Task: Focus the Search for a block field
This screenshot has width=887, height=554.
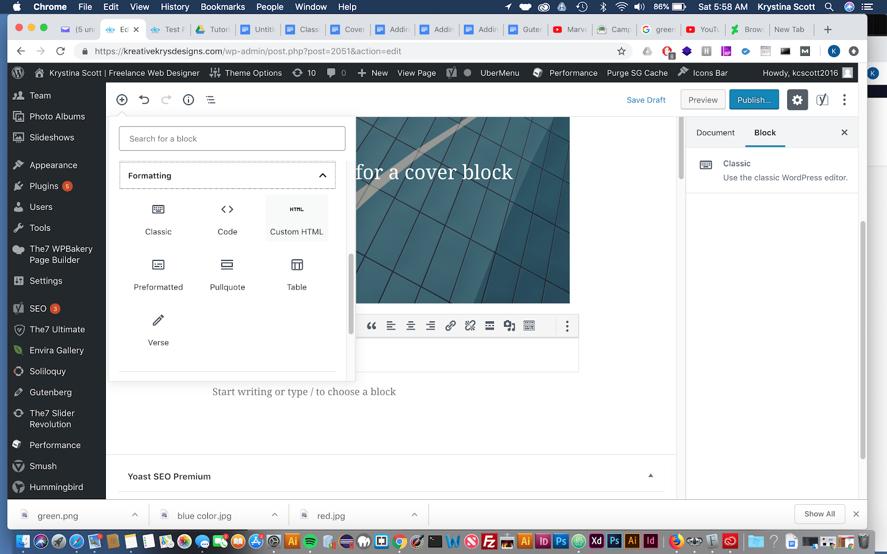Action: [232, 138]
